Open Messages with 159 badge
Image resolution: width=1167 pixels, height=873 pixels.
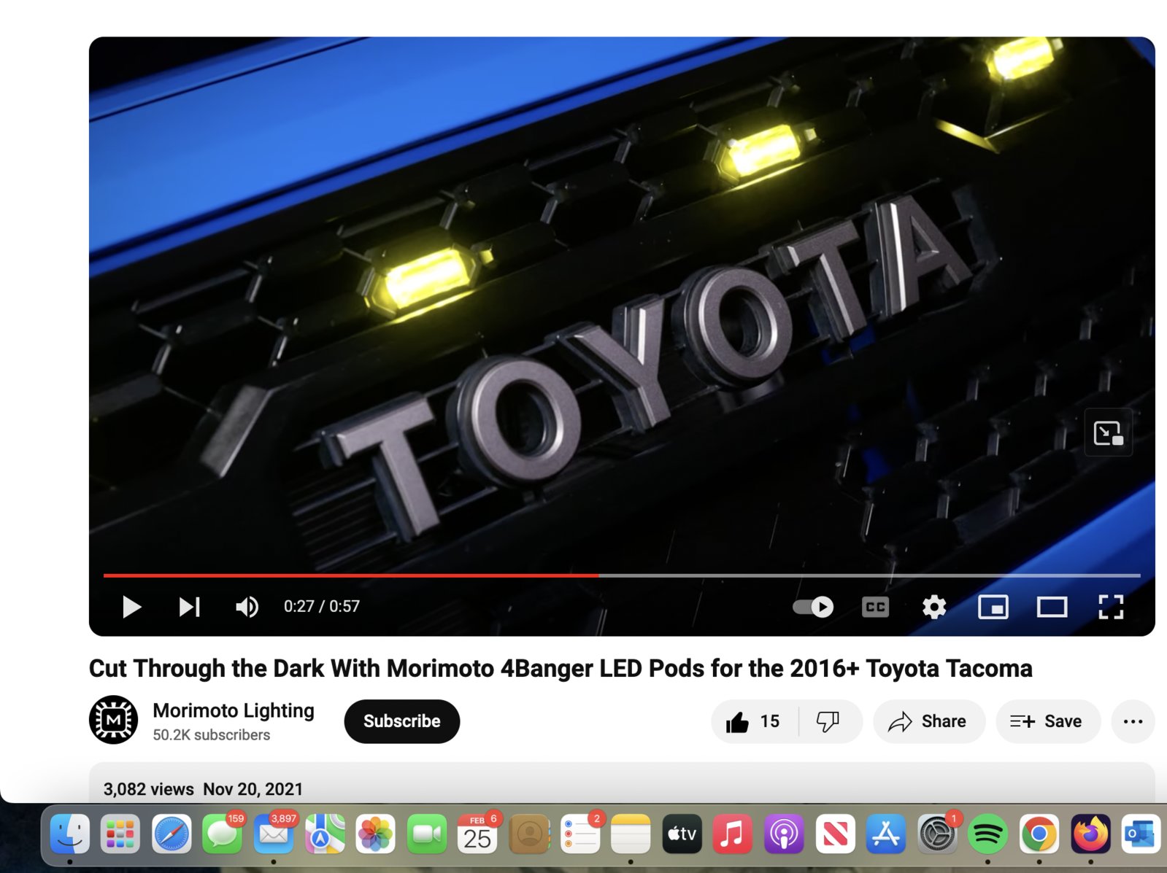tap(223, 834)
